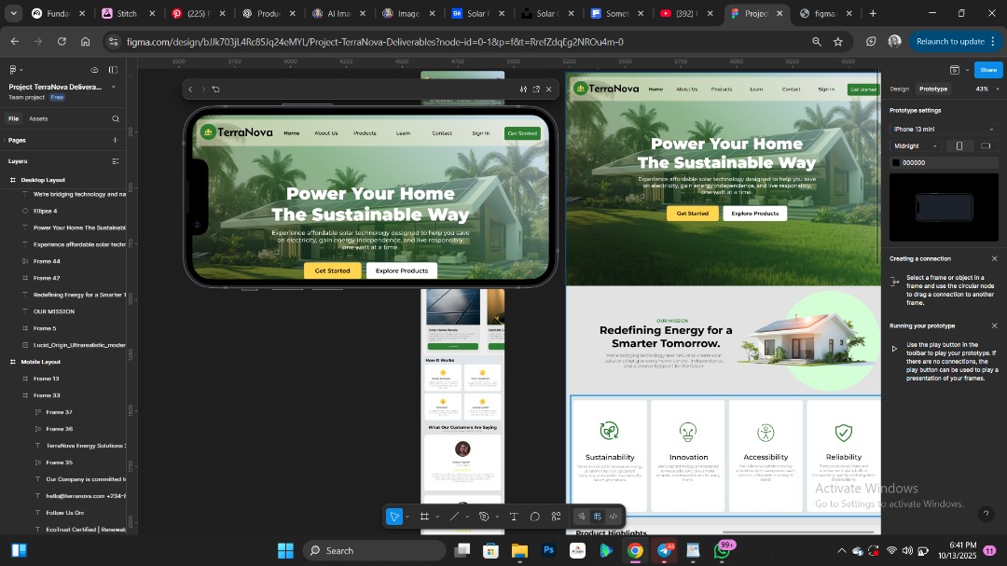The height and width of the screenshot is (566, 1007).
Task: Select the Pen tool
Action: click(484, 517)
